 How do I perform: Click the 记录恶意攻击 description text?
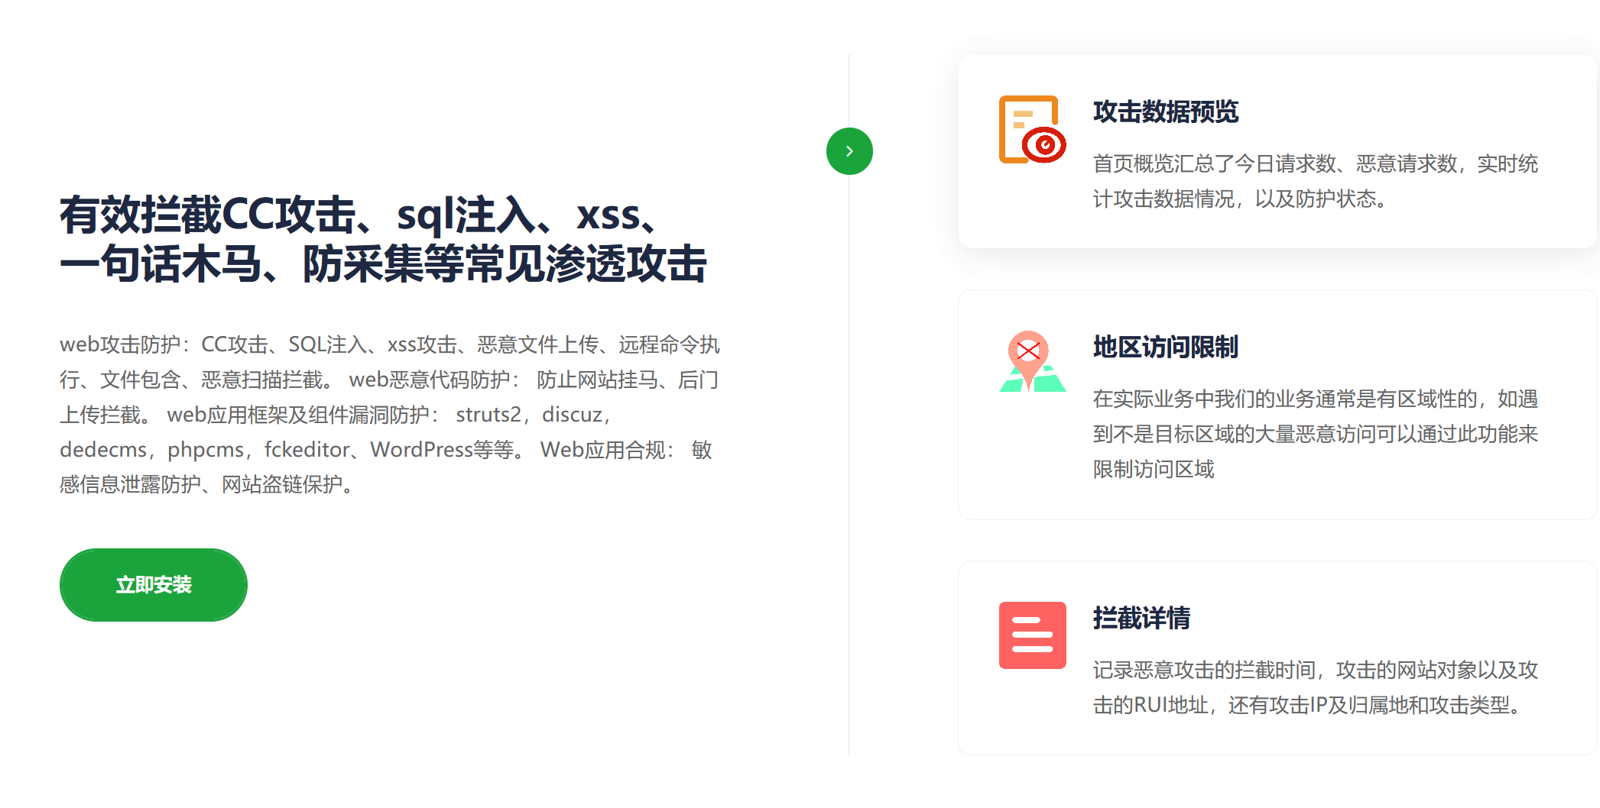click(x=1316, y=687)
